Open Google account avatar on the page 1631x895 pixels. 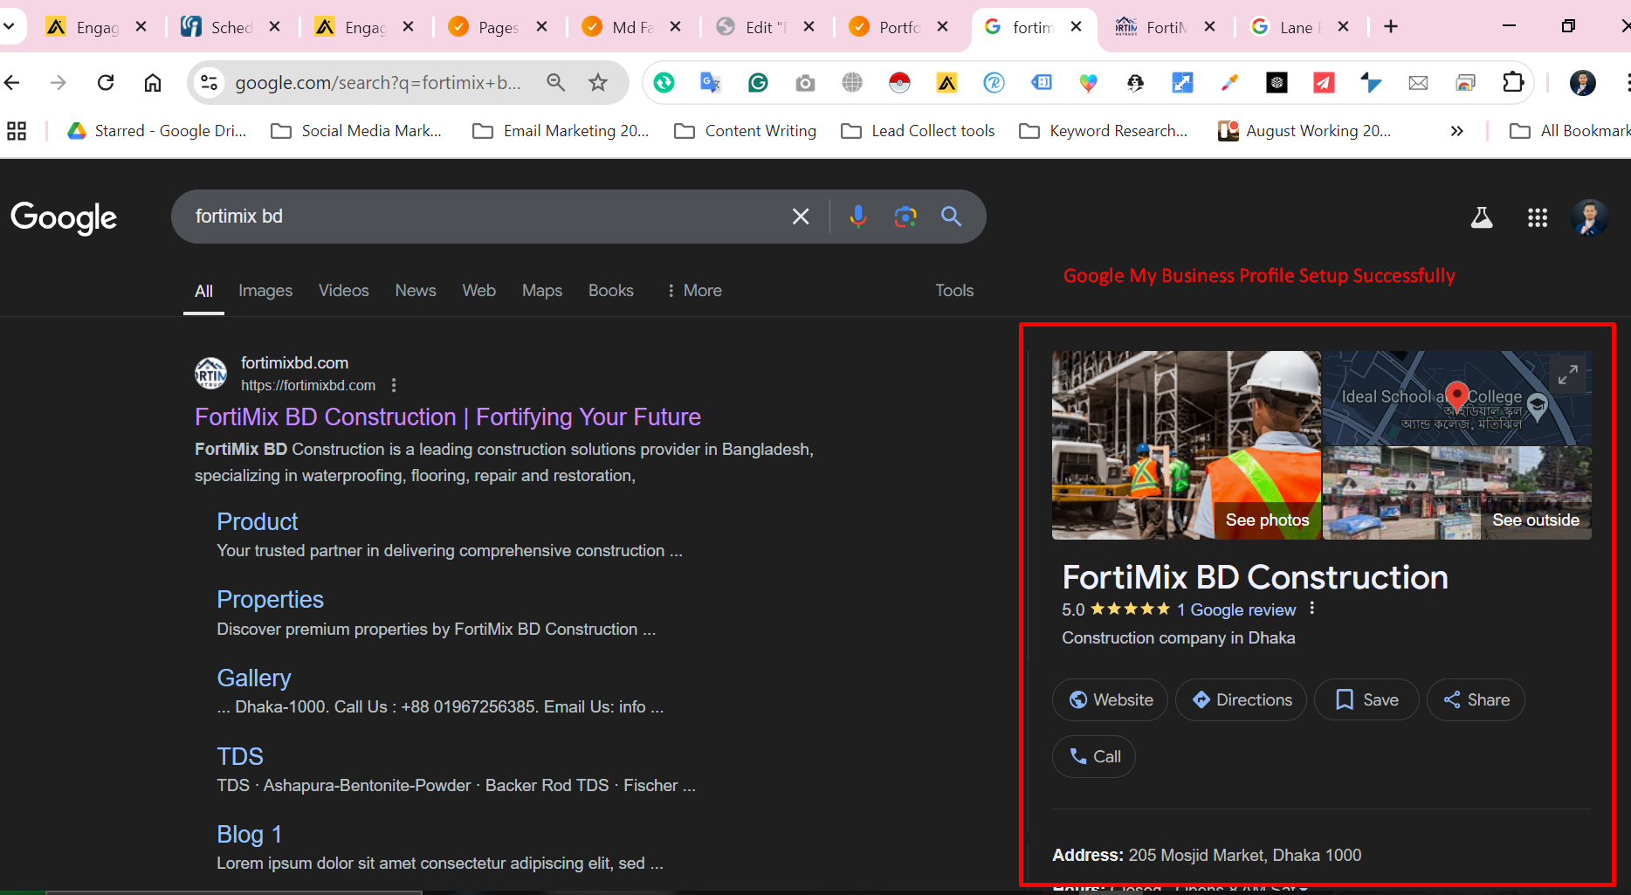click(1590, 217)
